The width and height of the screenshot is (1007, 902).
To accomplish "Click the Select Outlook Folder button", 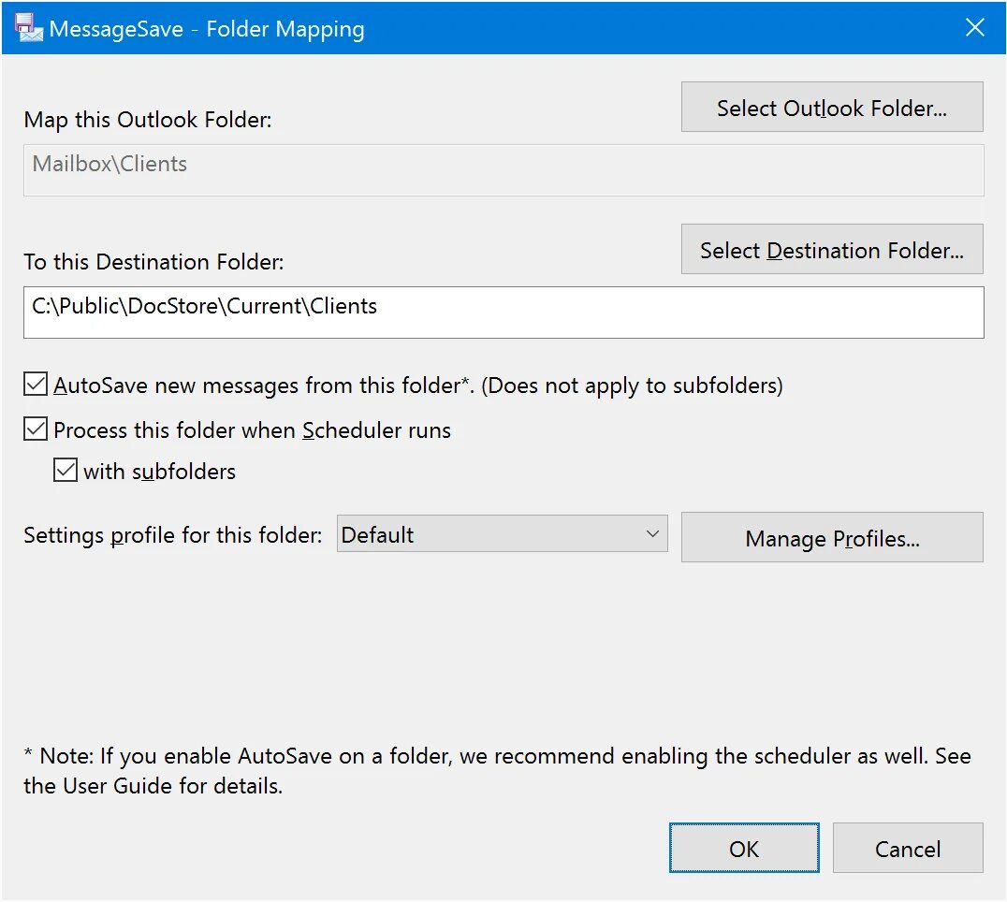I will (831, 108).
